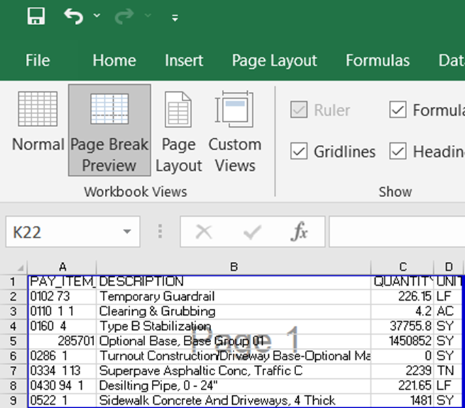This screenshot has height=408, width=465.
Task: Click quantity cell 226.15
Action: [x=402, y=296]
